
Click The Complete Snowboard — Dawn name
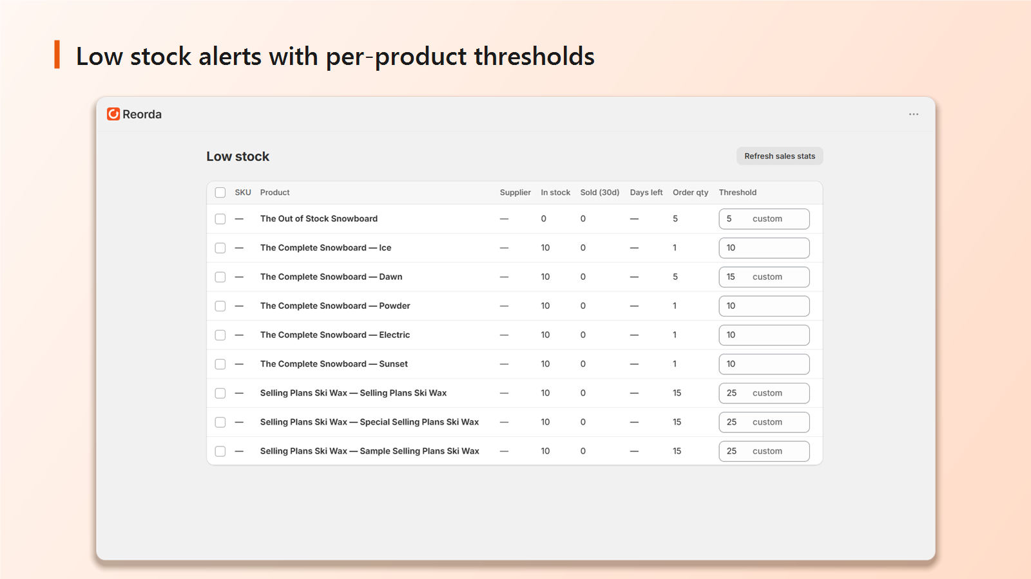coord(331,277)
